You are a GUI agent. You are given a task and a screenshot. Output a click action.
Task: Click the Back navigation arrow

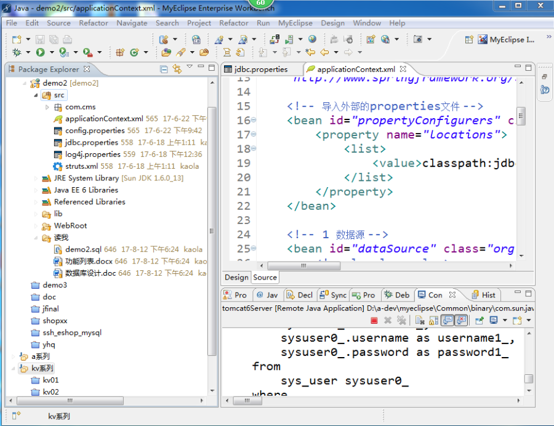[x=324, y=52]
